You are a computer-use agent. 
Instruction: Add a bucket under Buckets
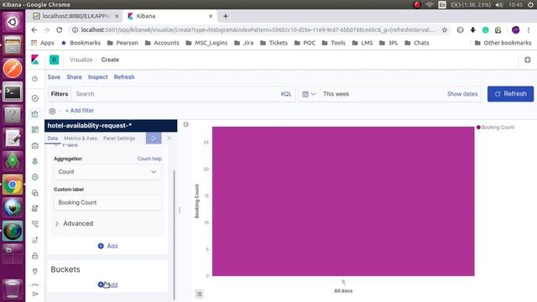tap(107, 284)
